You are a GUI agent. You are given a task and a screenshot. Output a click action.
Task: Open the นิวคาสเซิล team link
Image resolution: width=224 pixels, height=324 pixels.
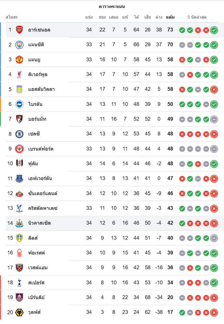39,223
